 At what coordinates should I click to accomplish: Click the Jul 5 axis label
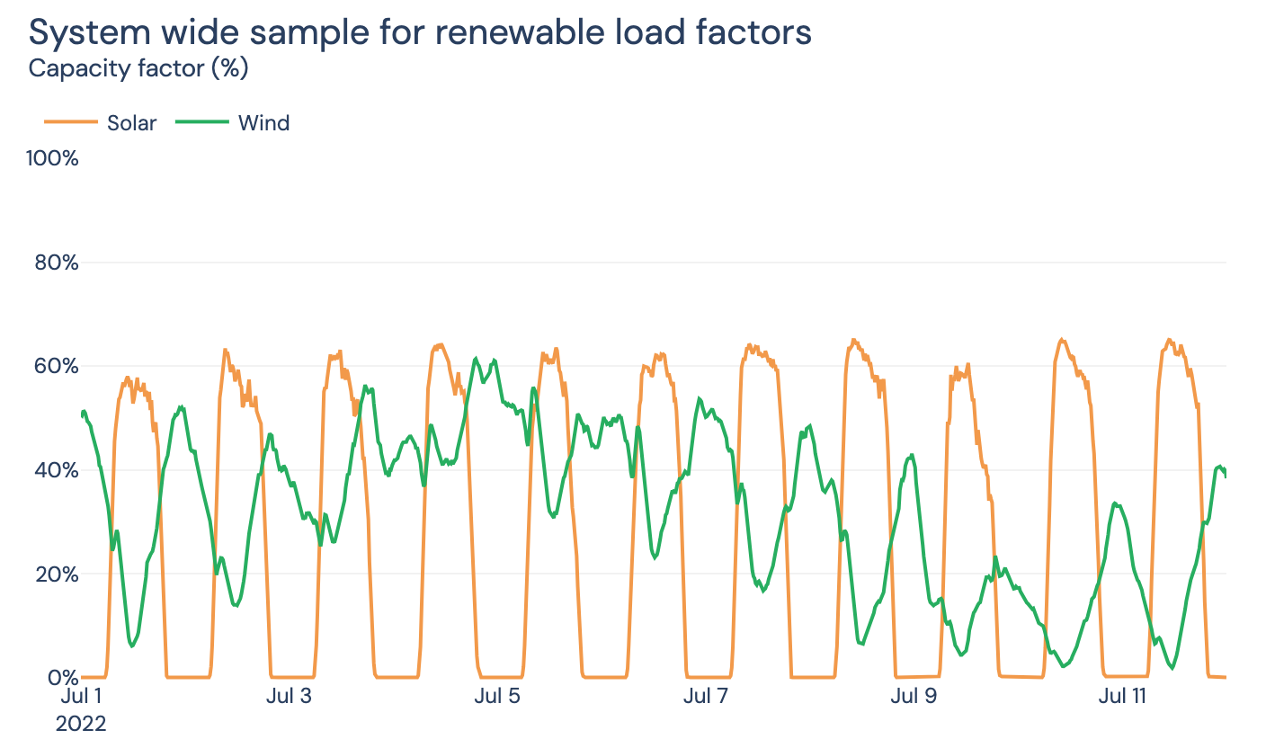[498, 695]
